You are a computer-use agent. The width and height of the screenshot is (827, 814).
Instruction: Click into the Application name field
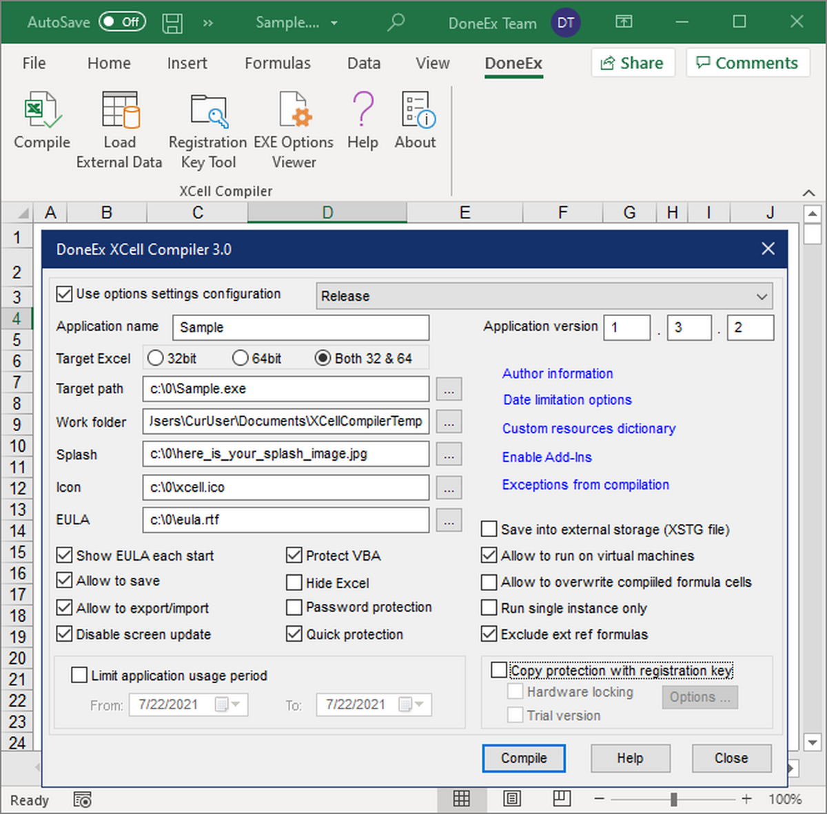pyautogui.click(x=300, y=328)
